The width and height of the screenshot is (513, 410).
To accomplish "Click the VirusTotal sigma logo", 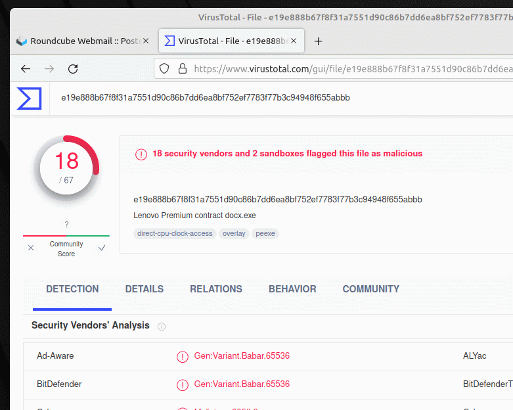I will coord(30,98).
